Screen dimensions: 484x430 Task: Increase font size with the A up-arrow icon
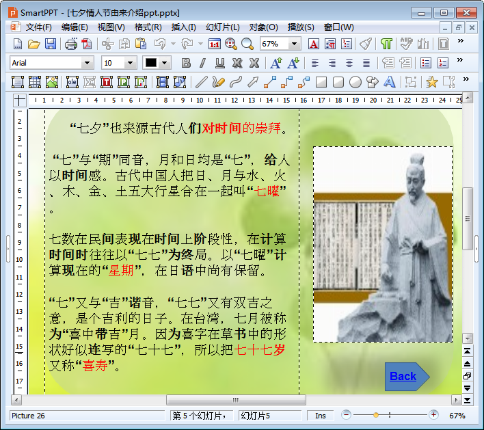[276, 63]
